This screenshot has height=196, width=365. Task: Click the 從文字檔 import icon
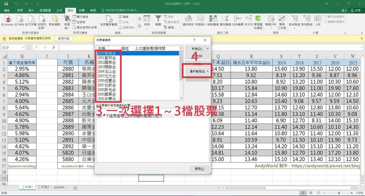click(31, 19)
